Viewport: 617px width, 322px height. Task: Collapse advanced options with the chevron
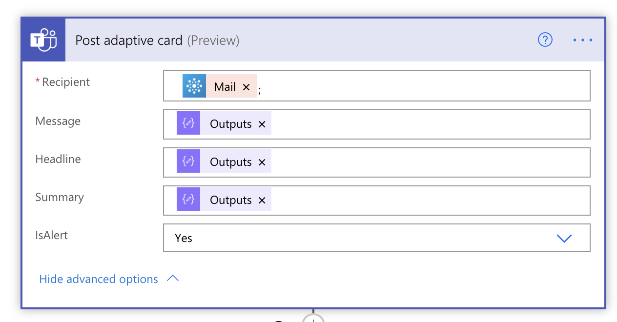pyautogui.click(x=173, y=279)
